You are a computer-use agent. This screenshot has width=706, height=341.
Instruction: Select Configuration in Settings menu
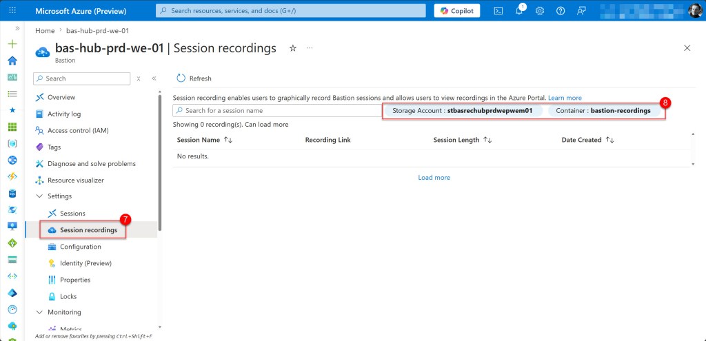tap(80, 247)
